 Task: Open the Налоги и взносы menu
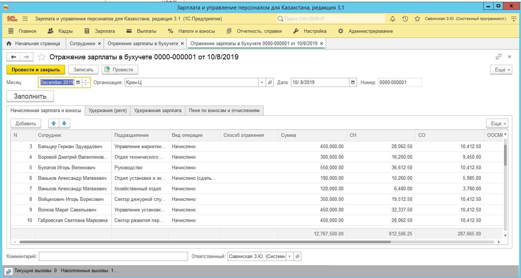pyautogui.click(x=191, y=31)
